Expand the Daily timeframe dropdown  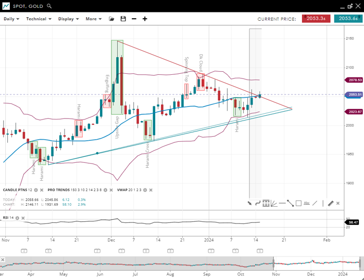click(x=11, y=19)
